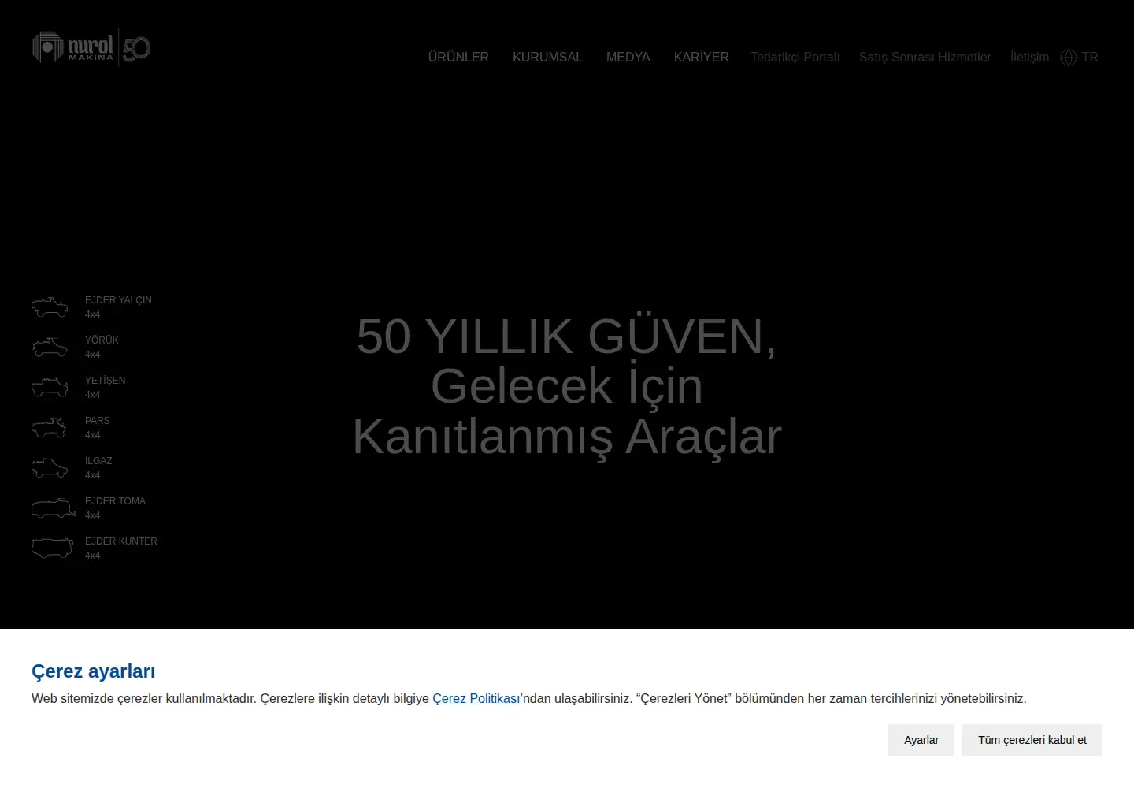Click the PARS text label
This screenshot has height=788, width=1134.
coord(98,421)
